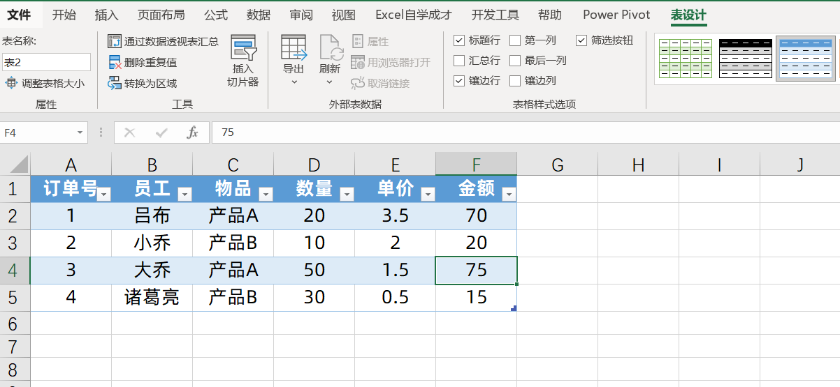Click cell containing 诸葛亮
This screenshot has width=840, height=387.
152,298
